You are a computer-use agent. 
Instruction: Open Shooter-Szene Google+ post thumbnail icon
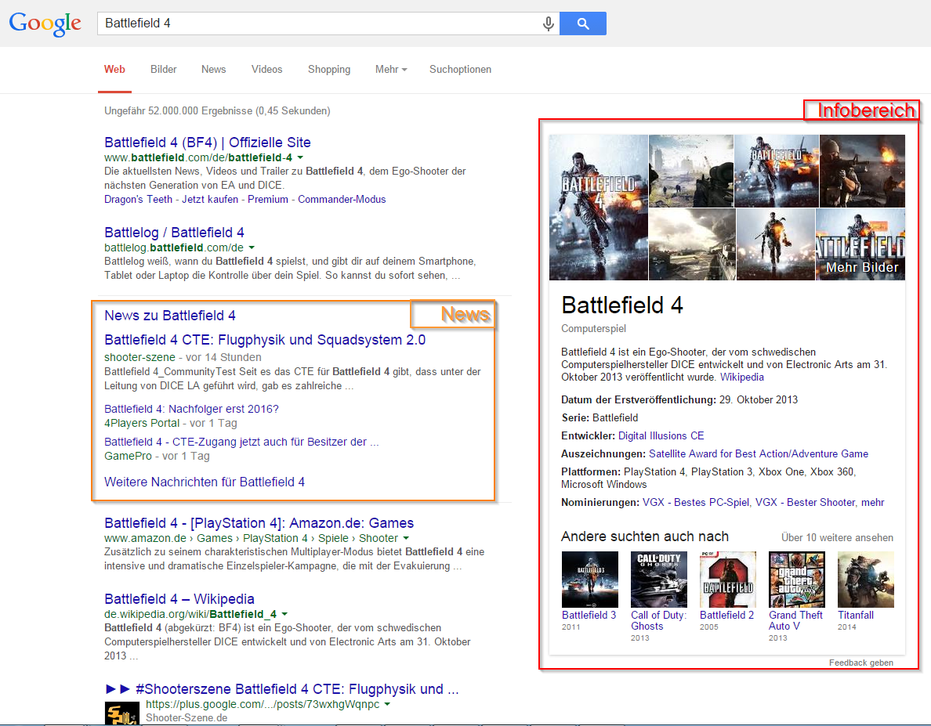click(121, 713)
